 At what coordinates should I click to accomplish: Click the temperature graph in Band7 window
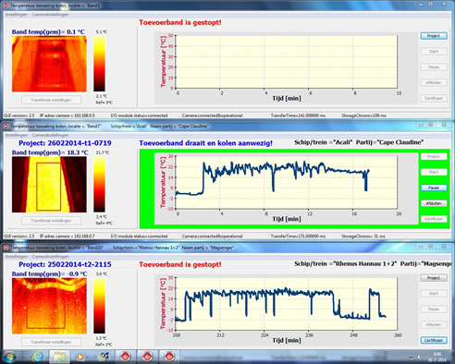coord(287,183)
